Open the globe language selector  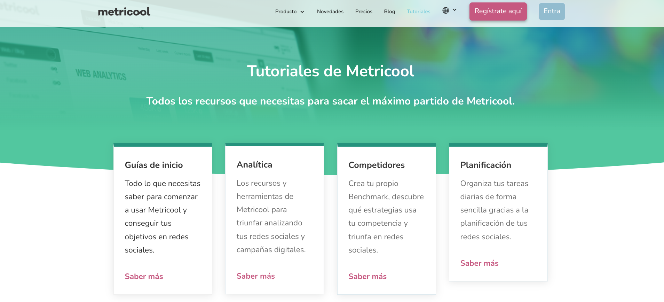446,10
